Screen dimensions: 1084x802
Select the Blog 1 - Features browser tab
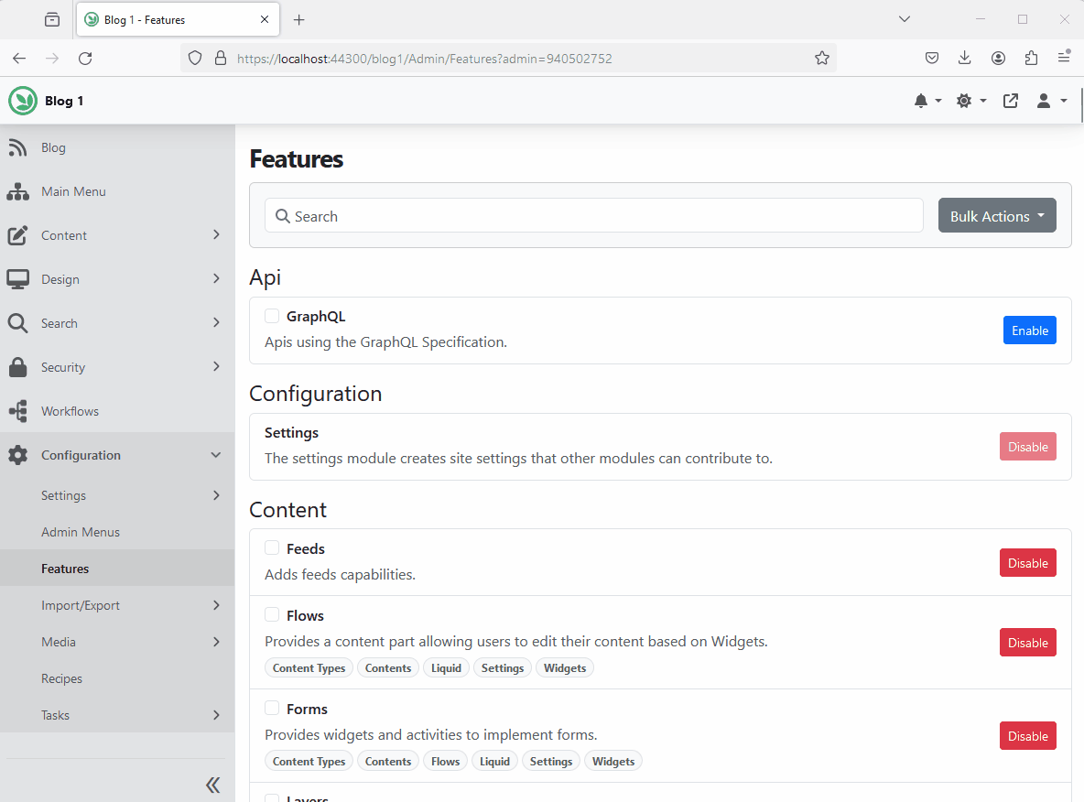click(177, 19)
